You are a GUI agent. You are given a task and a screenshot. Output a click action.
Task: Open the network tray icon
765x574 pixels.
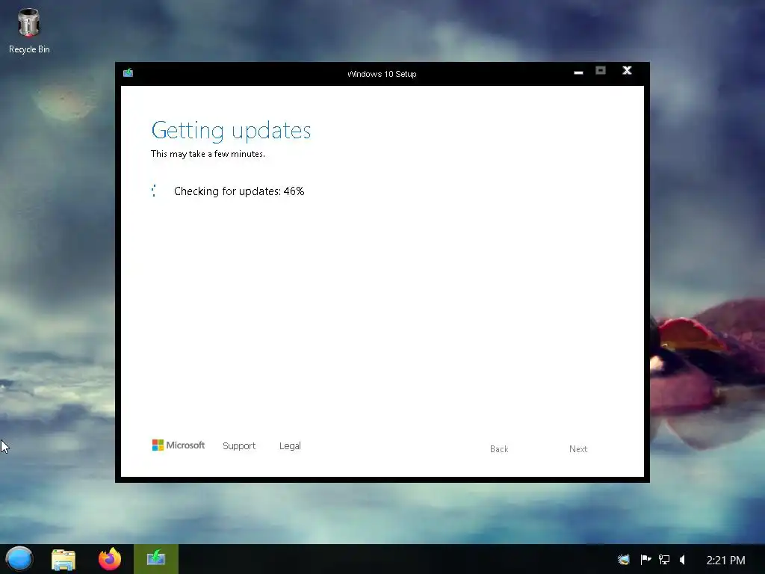(663, 559)
